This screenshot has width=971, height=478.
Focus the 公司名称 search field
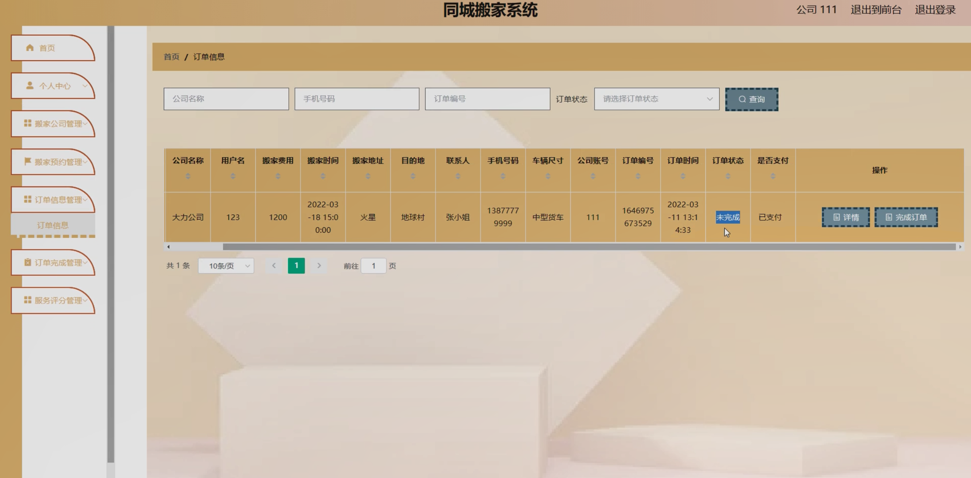tap(226, 99)
